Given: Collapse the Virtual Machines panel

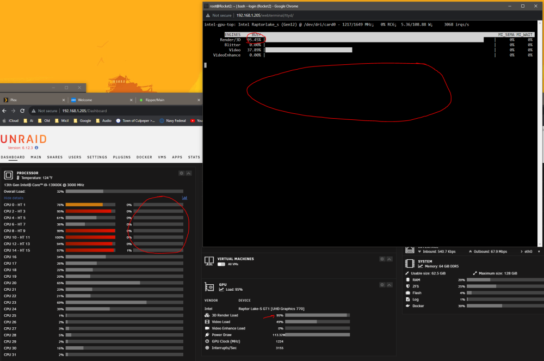Looking at the screenshot, I should 390,259.
